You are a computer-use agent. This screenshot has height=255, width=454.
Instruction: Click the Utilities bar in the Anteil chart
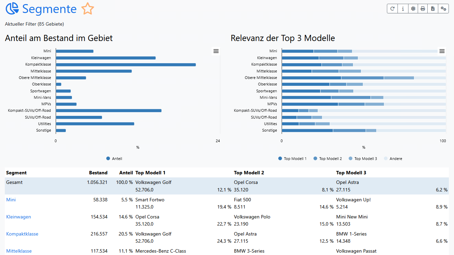[95, 124]
